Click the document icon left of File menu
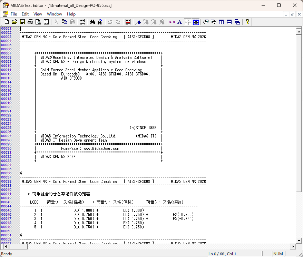This screenshot has width=303, height=257. (x=6, y=14)
